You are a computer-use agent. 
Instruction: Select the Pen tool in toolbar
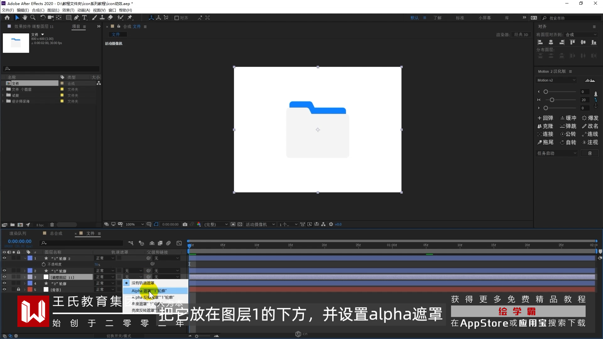[76, 18]
